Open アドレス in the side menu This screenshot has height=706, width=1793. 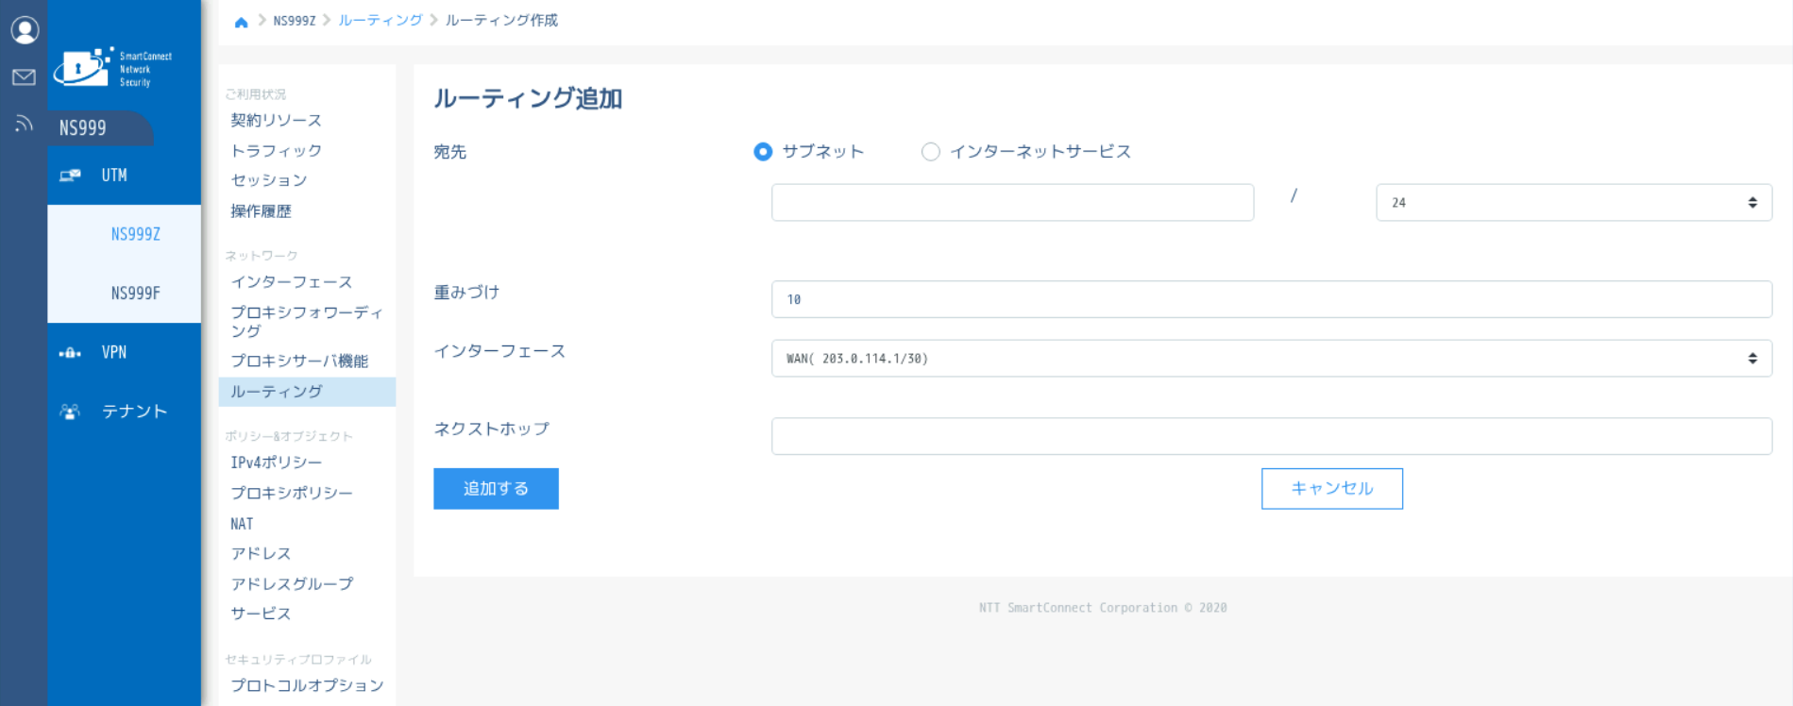click(x=262, y=554)
